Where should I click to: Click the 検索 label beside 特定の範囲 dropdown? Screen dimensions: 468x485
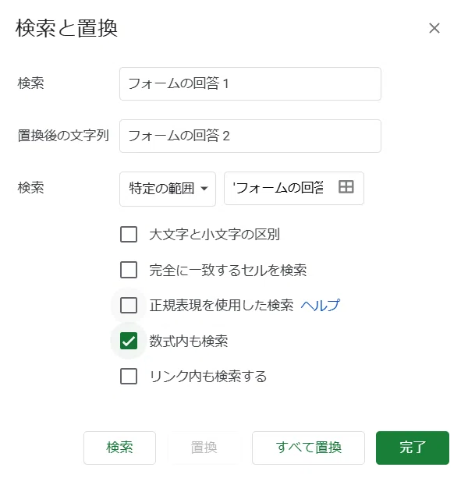tap(30, 187)
